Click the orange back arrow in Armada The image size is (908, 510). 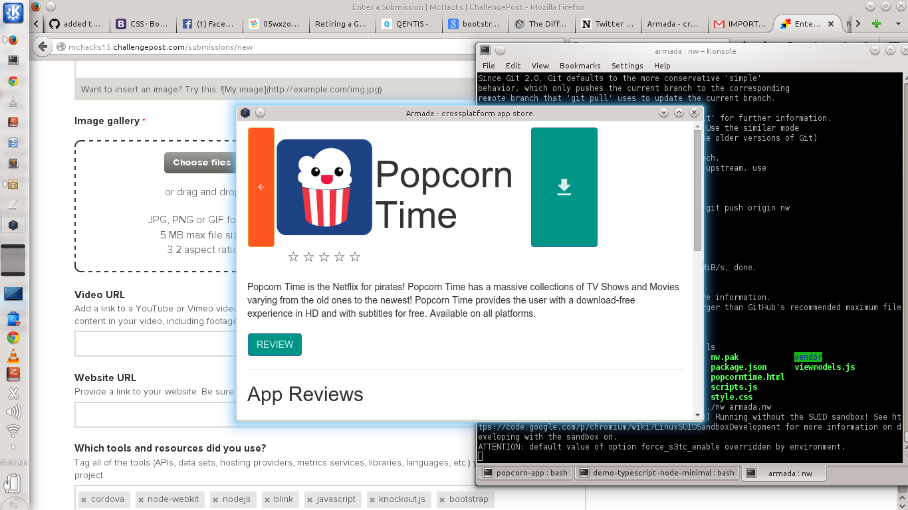pos(261,187)
